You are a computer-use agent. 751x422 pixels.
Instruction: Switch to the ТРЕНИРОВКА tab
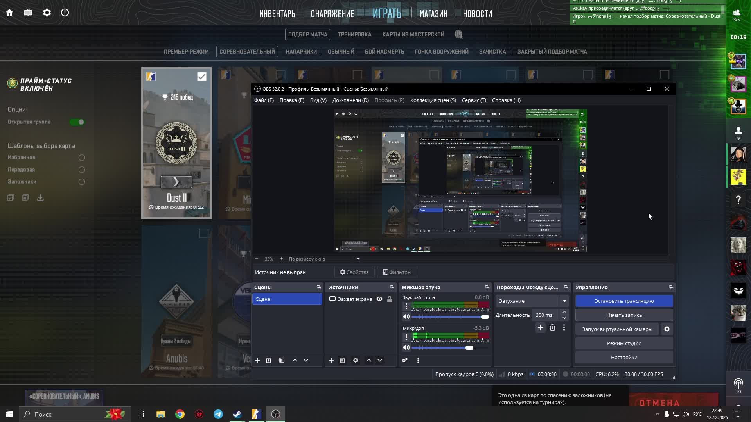354,34
